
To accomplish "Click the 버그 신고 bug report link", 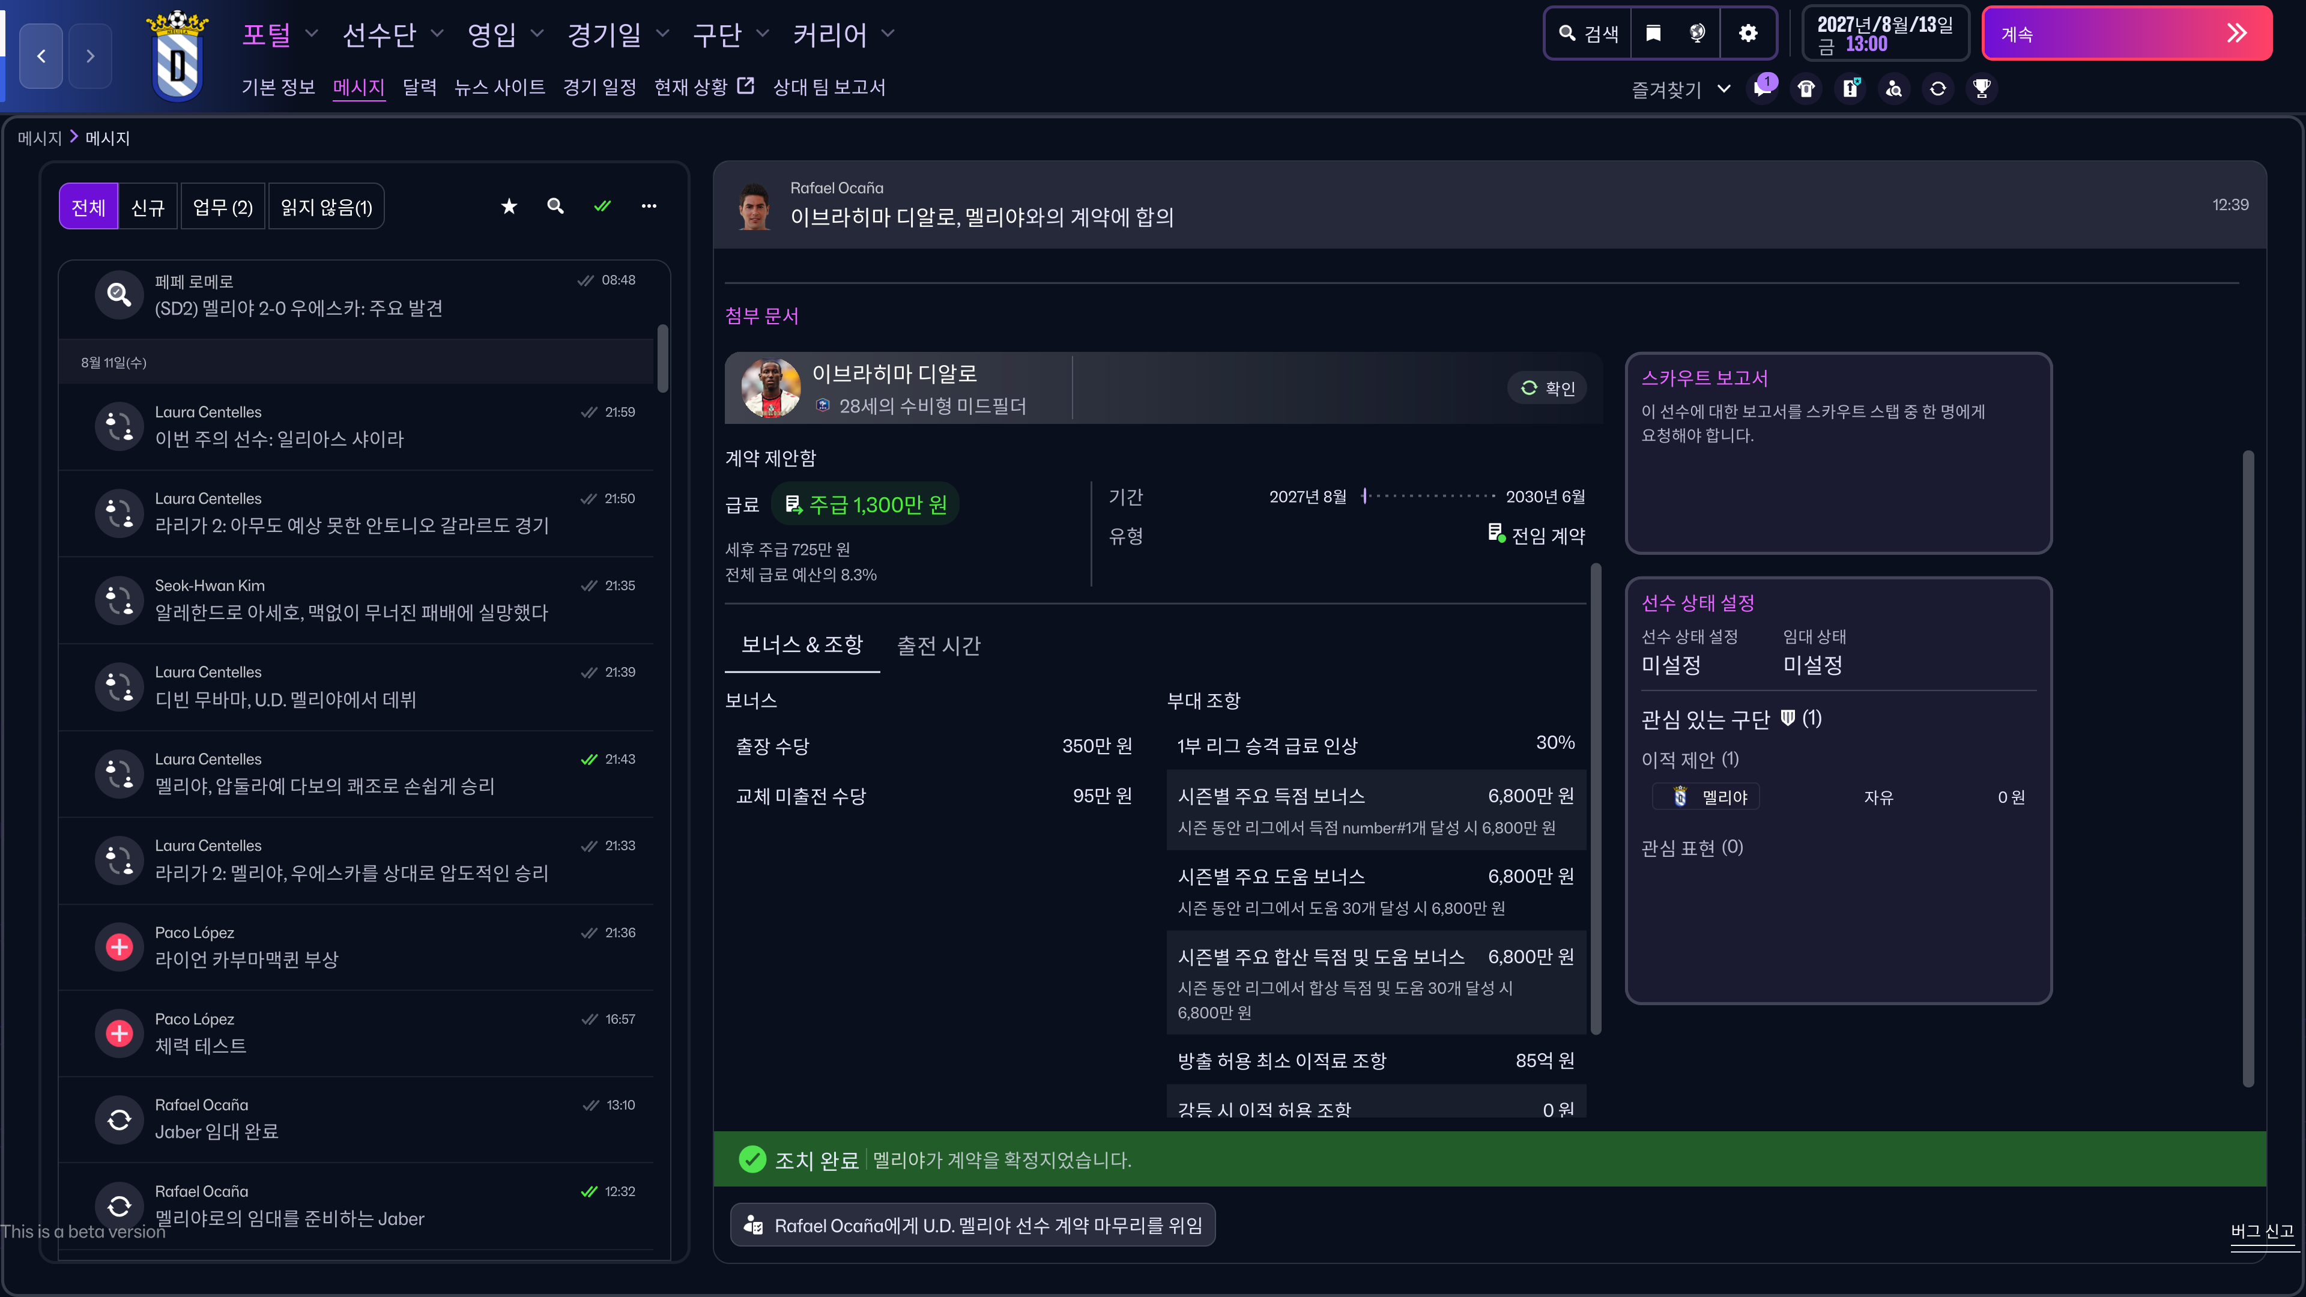I will 2261,1232.
